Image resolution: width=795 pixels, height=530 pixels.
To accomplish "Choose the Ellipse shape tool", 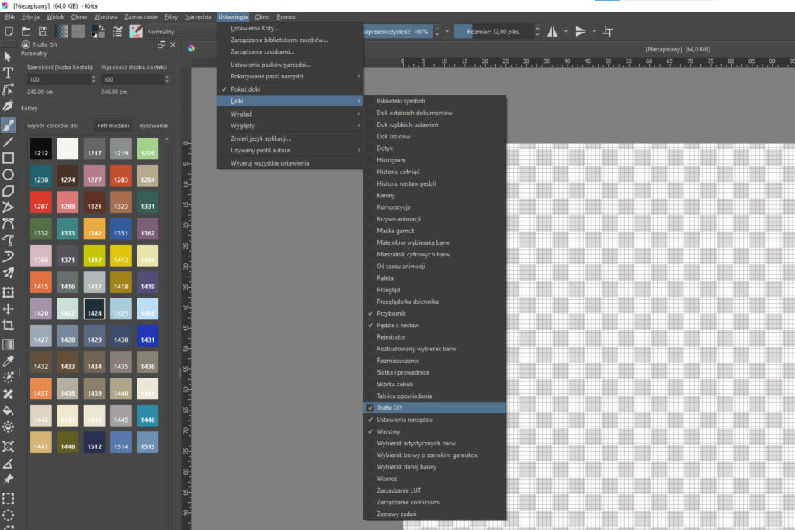I will 9,174.
